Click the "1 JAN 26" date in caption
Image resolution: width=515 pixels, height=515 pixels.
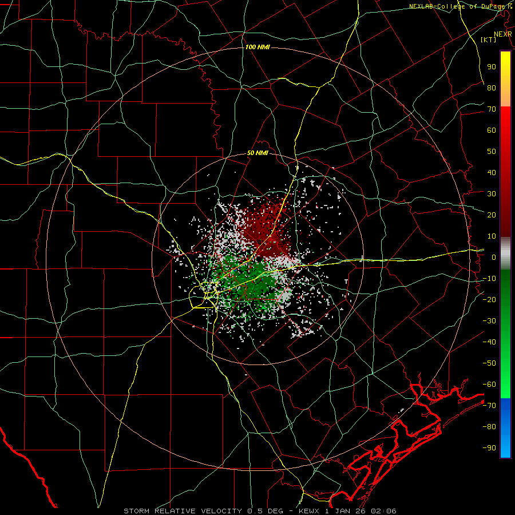pos(345,511)
